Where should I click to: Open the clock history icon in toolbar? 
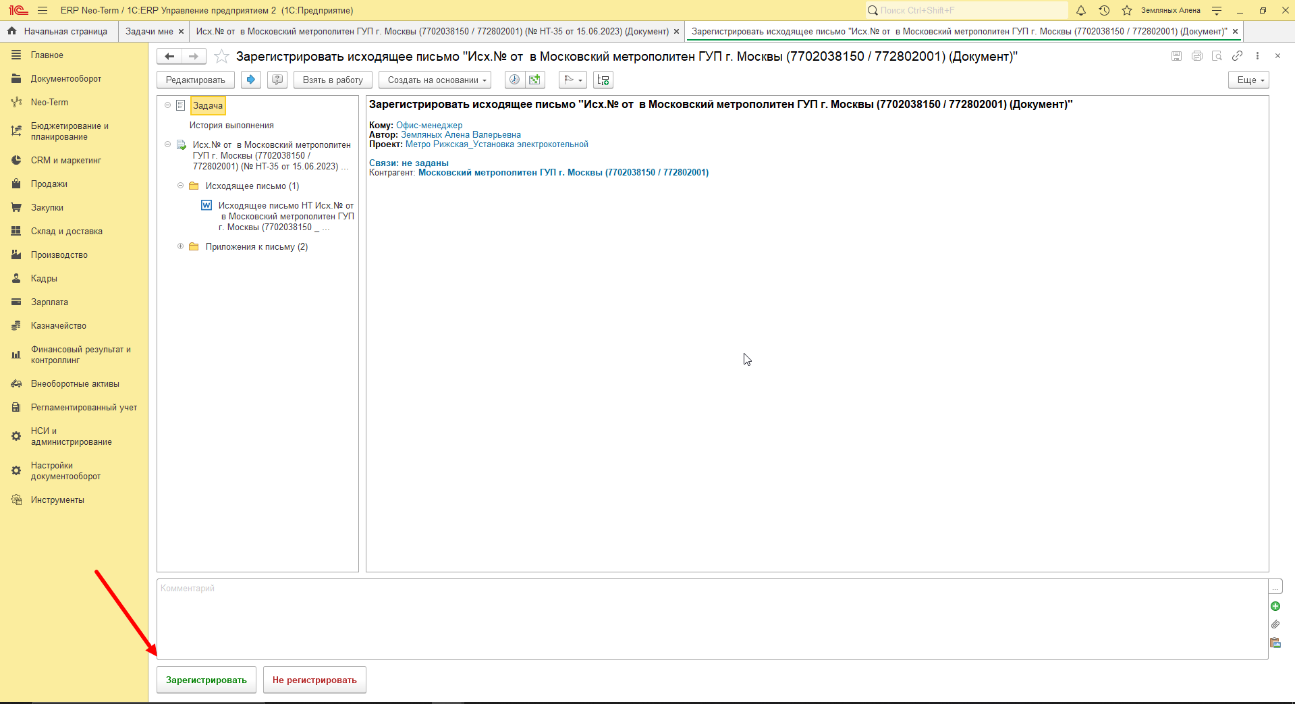[515, 80]
